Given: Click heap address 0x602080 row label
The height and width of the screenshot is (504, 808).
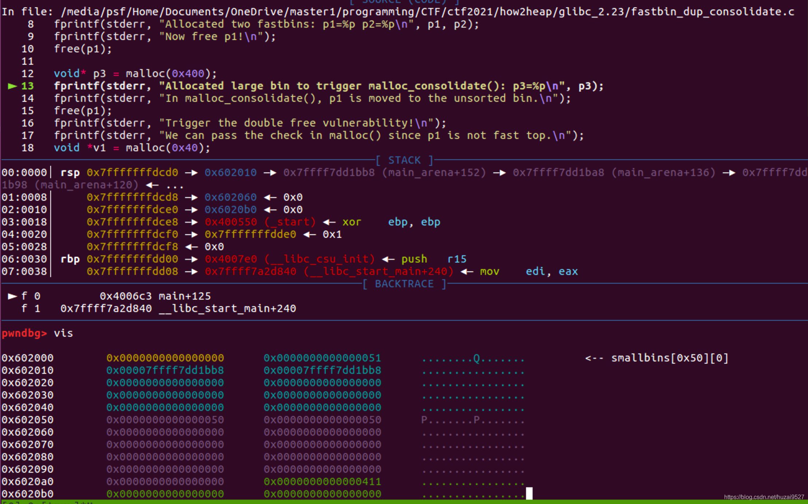Looking at the screenshot, I should (27, 457).
